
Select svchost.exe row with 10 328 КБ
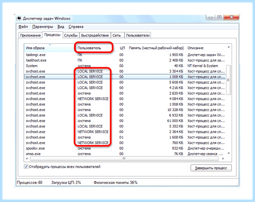125,110
